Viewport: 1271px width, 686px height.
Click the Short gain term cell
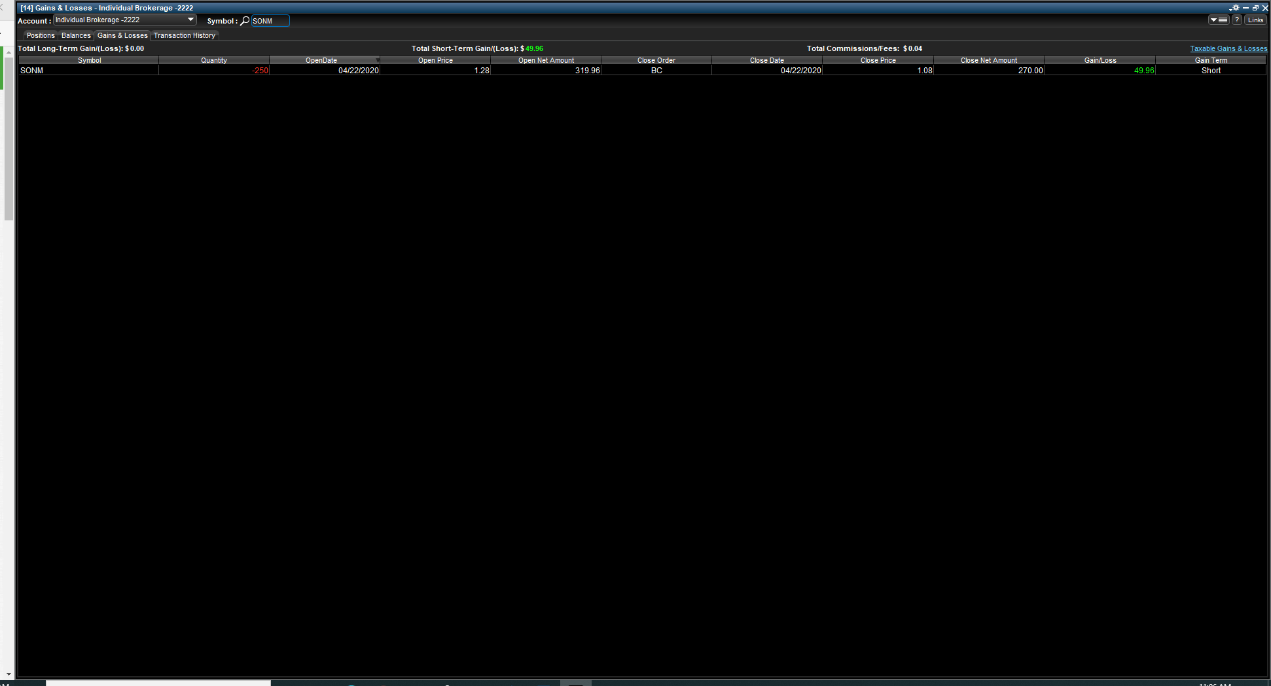[1211, 71]
